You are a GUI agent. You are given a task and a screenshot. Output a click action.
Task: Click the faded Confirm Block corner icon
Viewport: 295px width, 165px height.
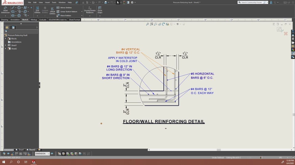[x=280, y=30]
